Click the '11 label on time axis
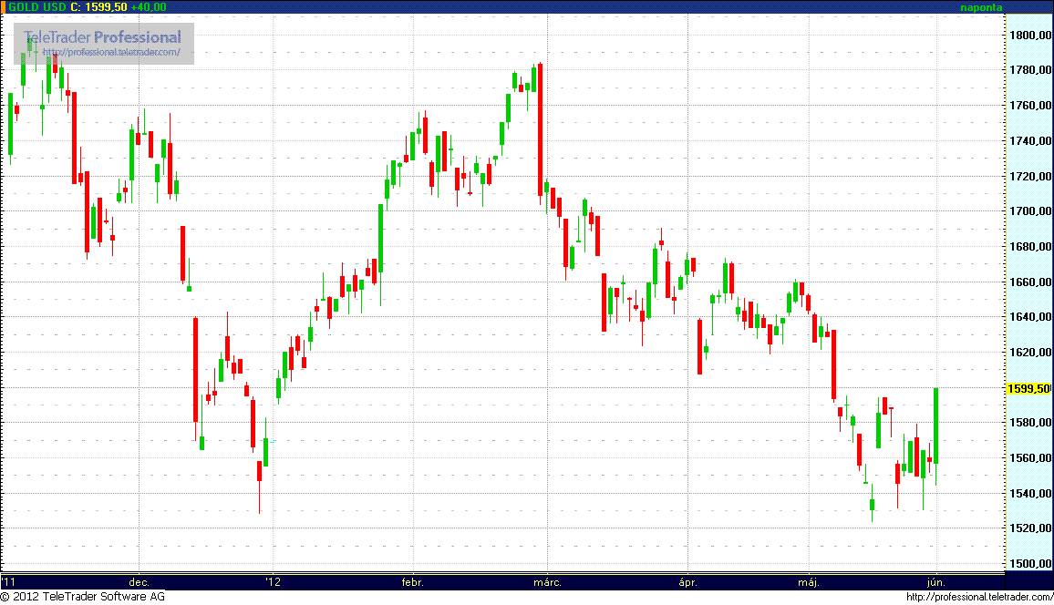The width and height of the screenshot is (1054, 605). coord(9,582)
